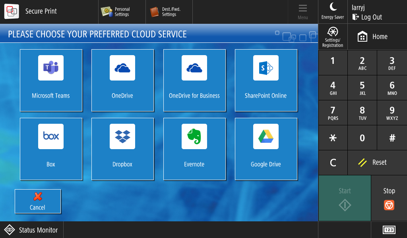This screenshot has height=238, width=407.
Task: Choose Dropbox as the cloud service
Action: click(x=122, y=149)
